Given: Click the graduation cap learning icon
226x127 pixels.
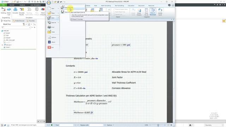Looking at the screenshot, I should click(x=169, y=5).
